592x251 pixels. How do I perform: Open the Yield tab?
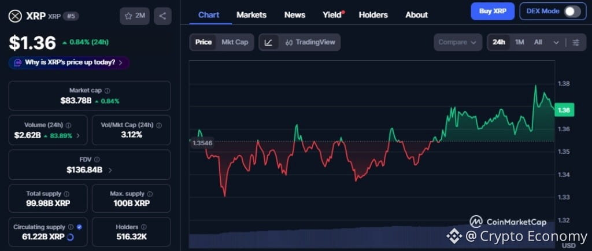332,15
